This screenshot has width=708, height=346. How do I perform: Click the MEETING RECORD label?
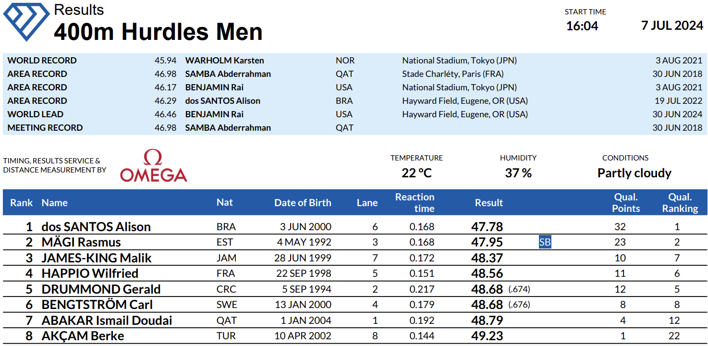tap(45, 128)
